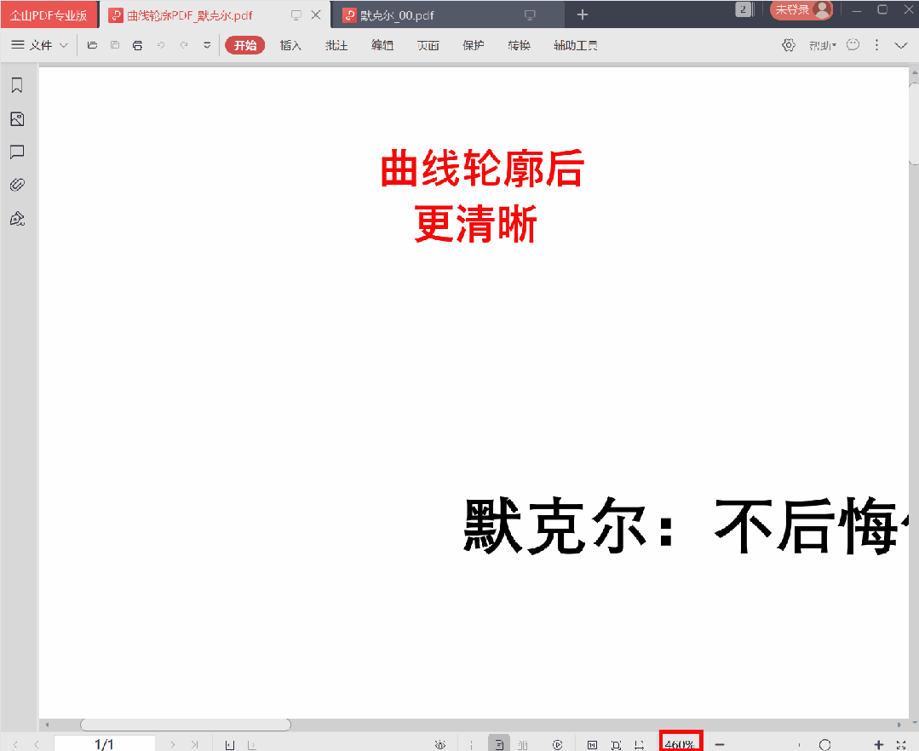919x751 pixels.
Task: Click the open file folder icon
Action: click(x=92, y=45)
